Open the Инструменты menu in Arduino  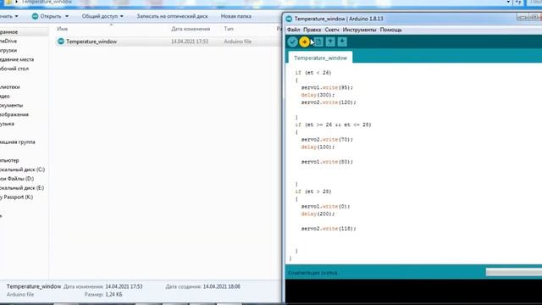point(359,30)
